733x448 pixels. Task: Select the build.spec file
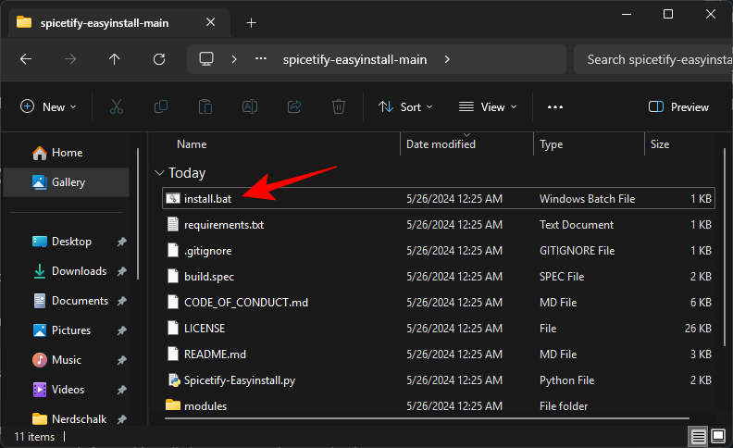pos(438,277)
